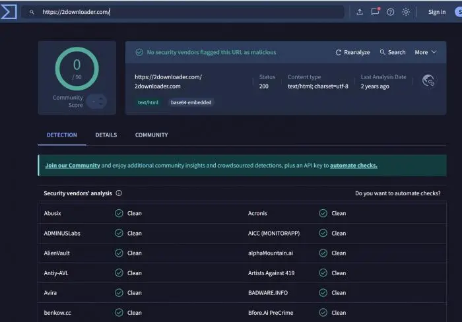This screenshot has width=462, height=322.
Task: Click the 2downloader.com domain text
Action: coord(157,86)
